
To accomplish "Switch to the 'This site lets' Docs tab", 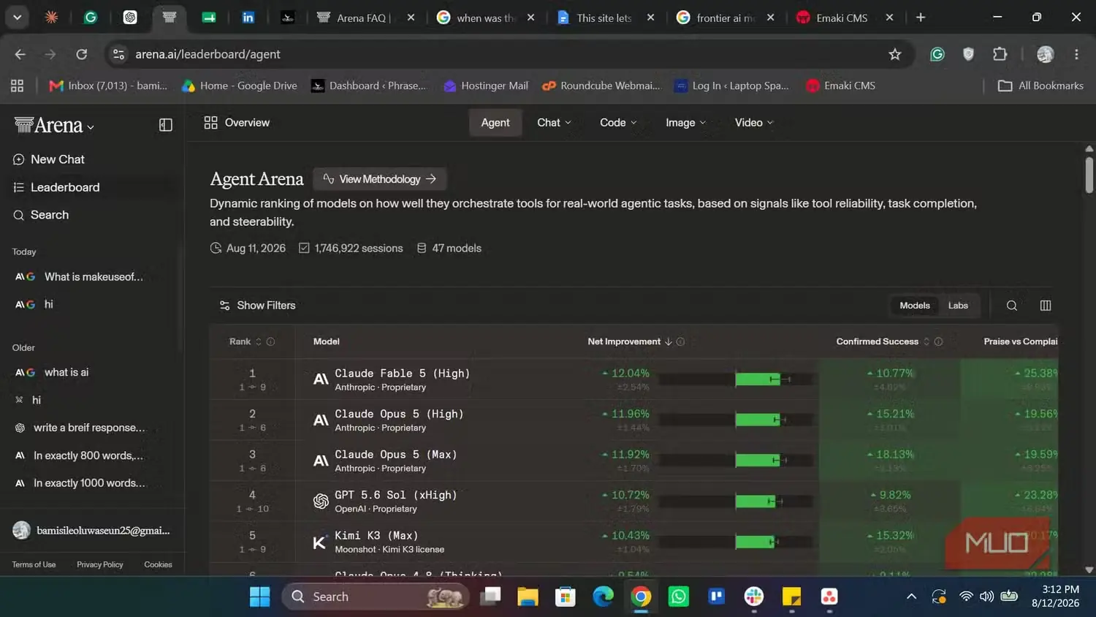I will [x=606, y=18].
